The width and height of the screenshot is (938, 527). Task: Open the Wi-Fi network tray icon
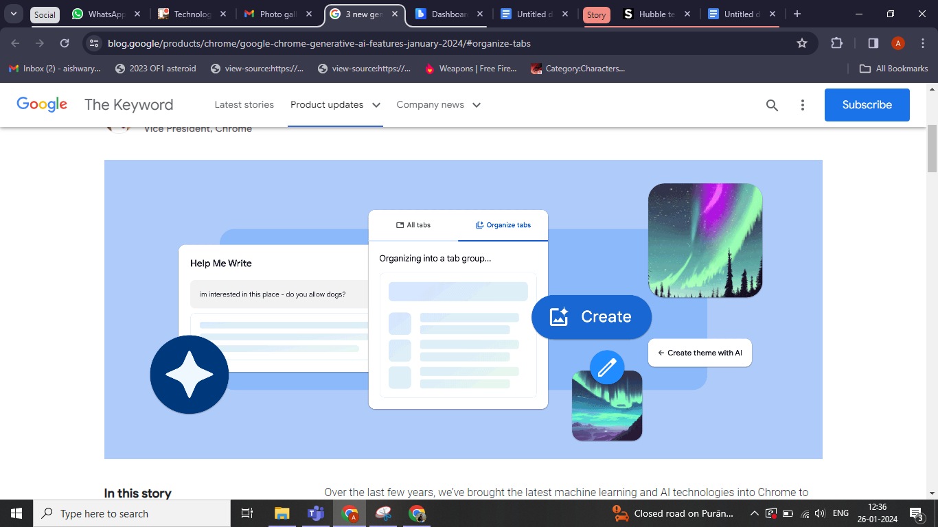click(805, 513)
